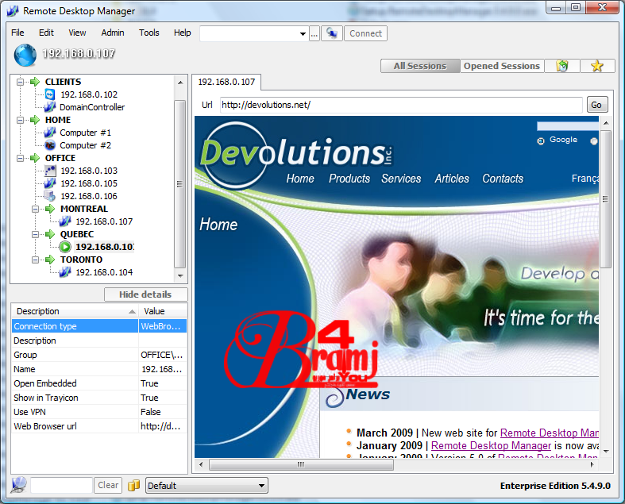Image resolution: width=625 pixels, height=504 pixels.
Task: Select the 192.168.0.103 session icon
Action: coord(50,171)
